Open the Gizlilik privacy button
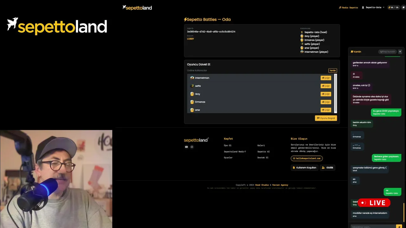This screenshot has height=228, width=406. [x=328, y=168]
